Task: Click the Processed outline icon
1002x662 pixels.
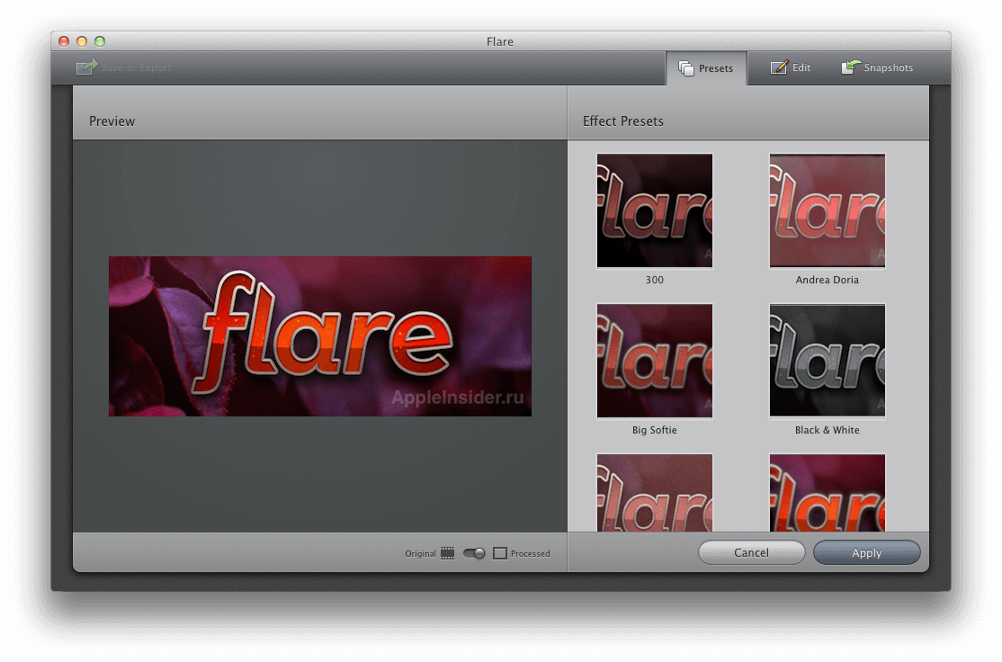Action: (500, 553)
